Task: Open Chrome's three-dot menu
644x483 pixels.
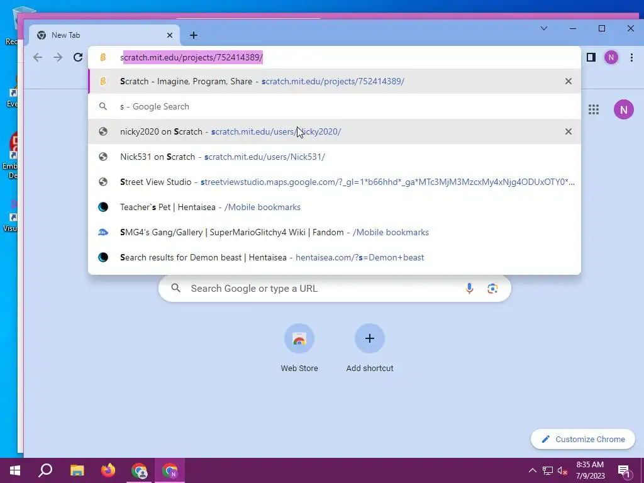Action: coord(631,57)
